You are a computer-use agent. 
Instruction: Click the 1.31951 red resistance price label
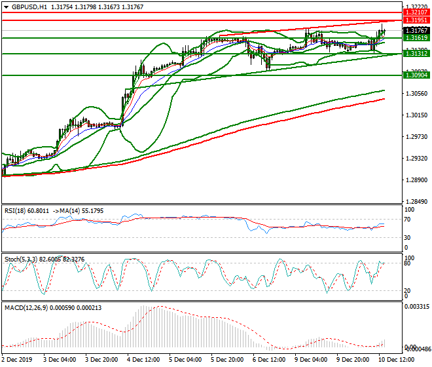coord(416,20)
